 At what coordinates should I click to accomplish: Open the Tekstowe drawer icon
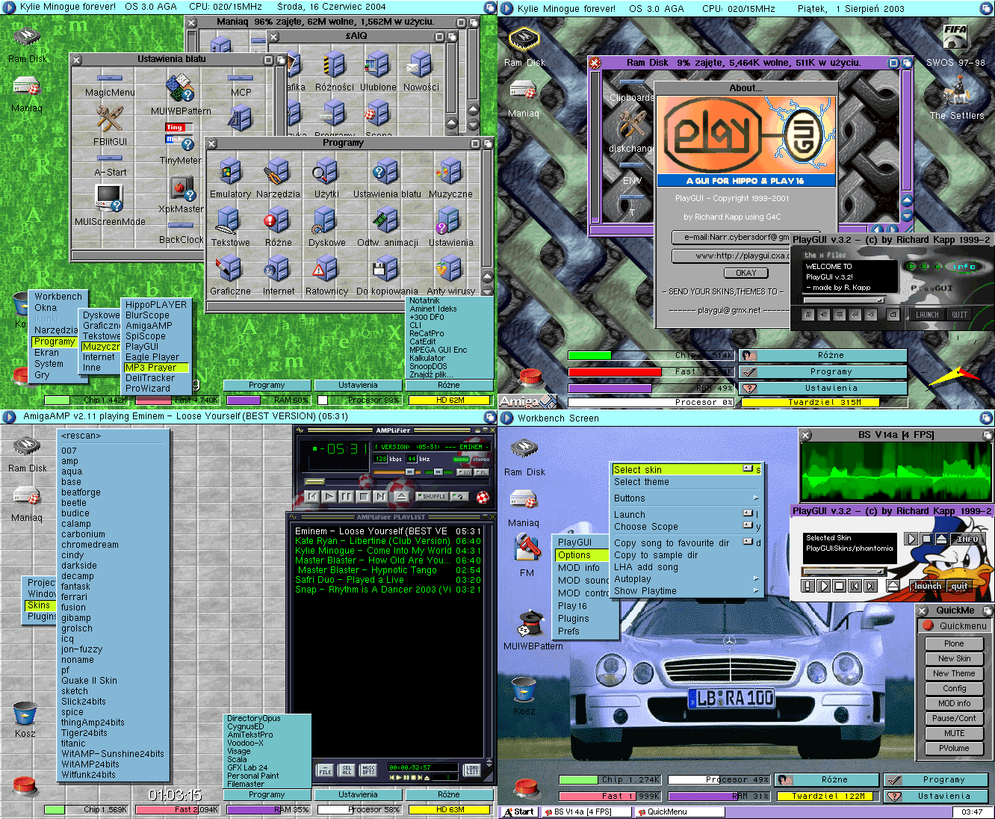pos(230,227)
